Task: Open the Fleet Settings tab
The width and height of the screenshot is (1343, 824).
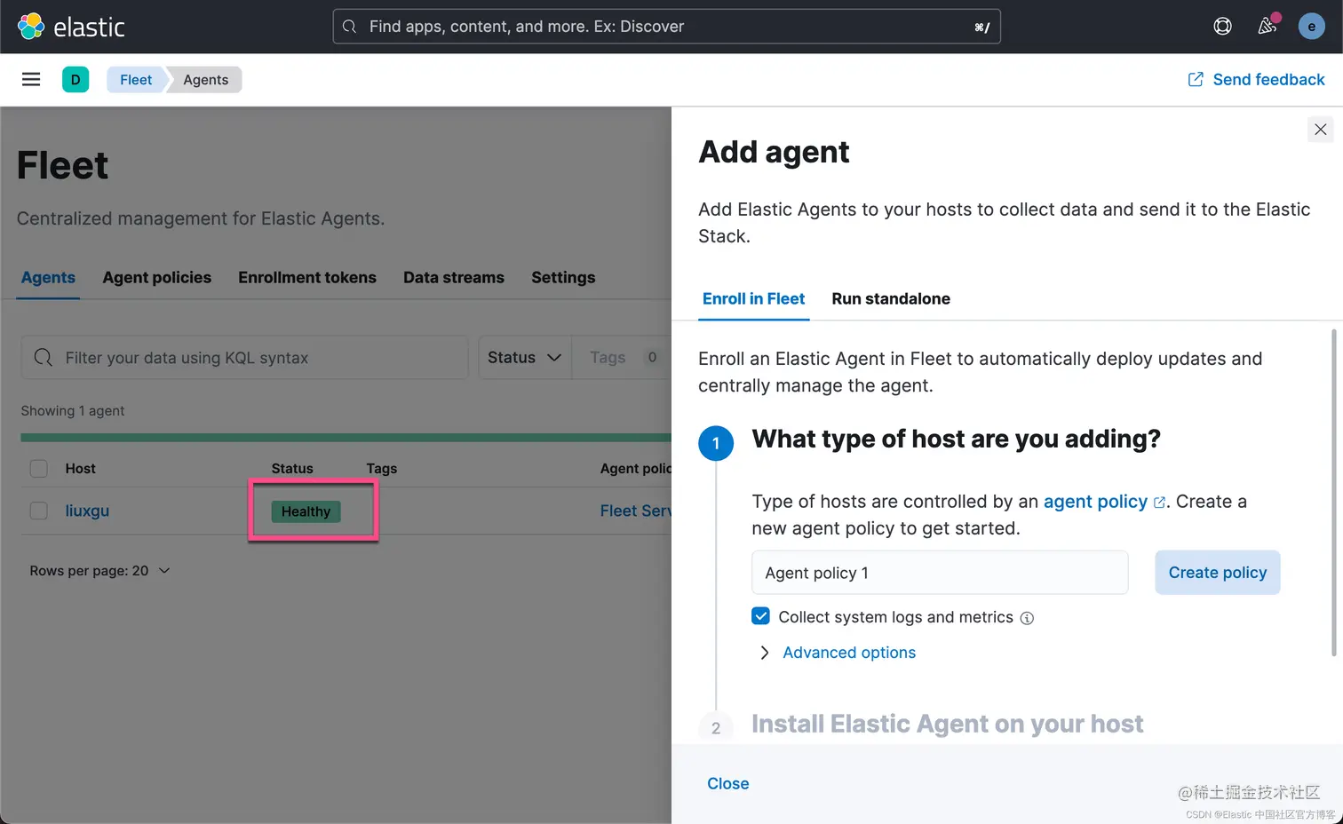Action: click(563, 277)
